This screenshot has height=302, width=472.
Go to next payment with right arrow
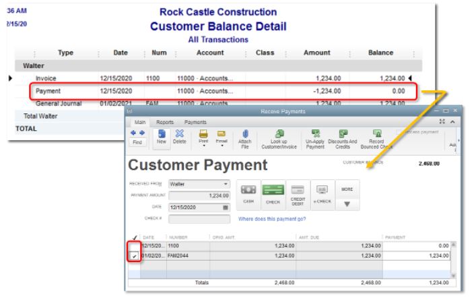click(x=142, y=133)
